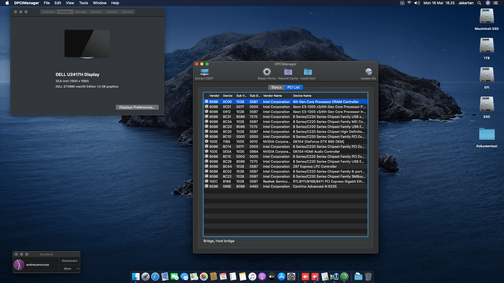Screen dimensions: 504x283
Task: Sort PCI list by Vendor column header
Action: coord(214,96)
